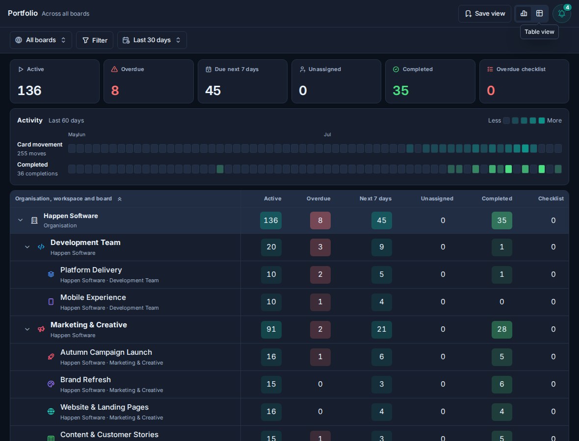Click the Completed checkmark circle icon

[396, 69]
